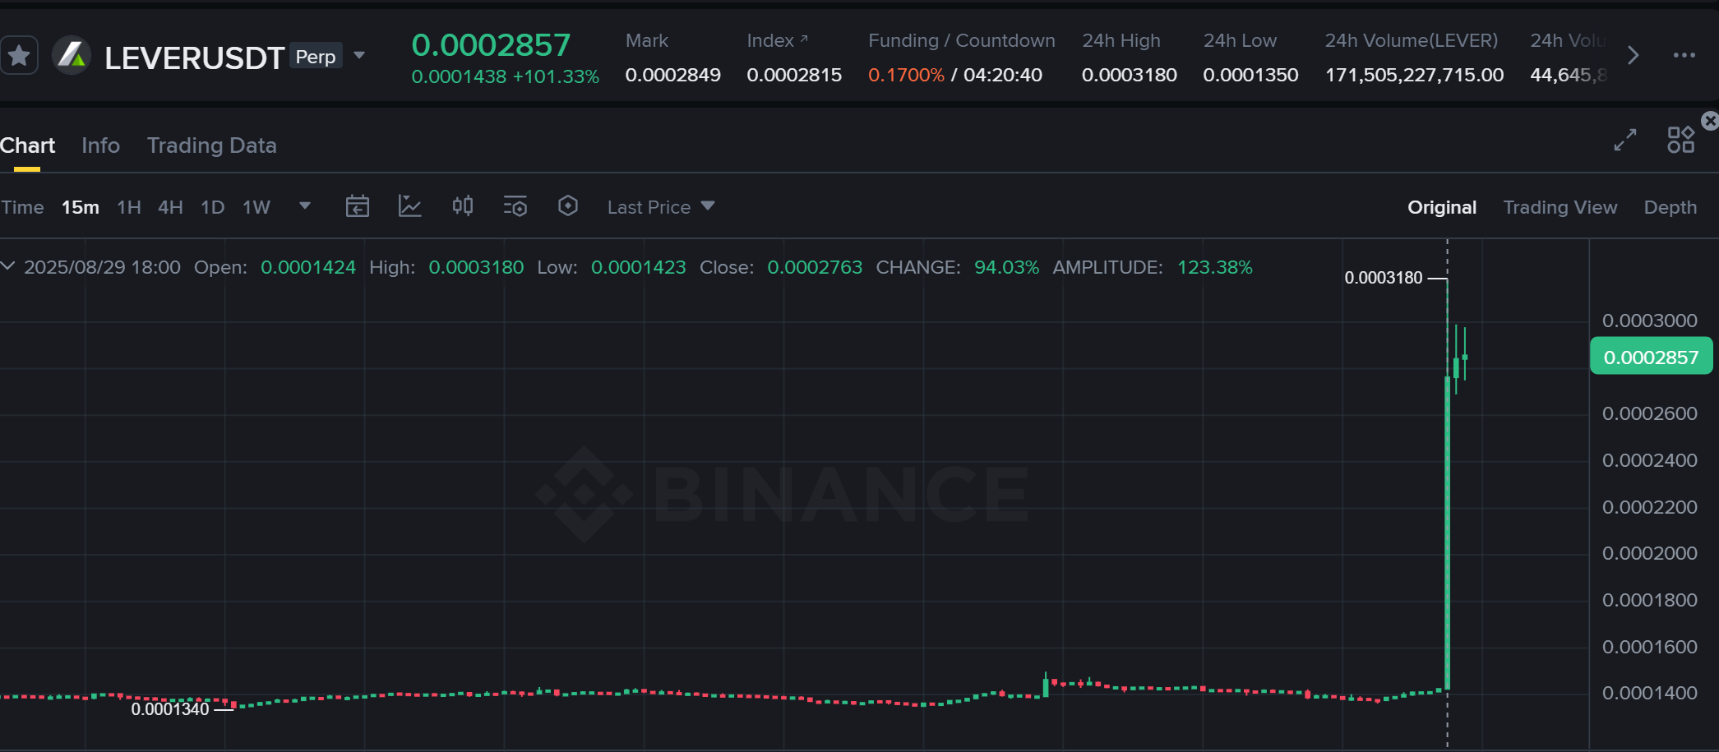
Task: Select the 1D timeframe
Action: pyautogui.click(x=211, y=207)
